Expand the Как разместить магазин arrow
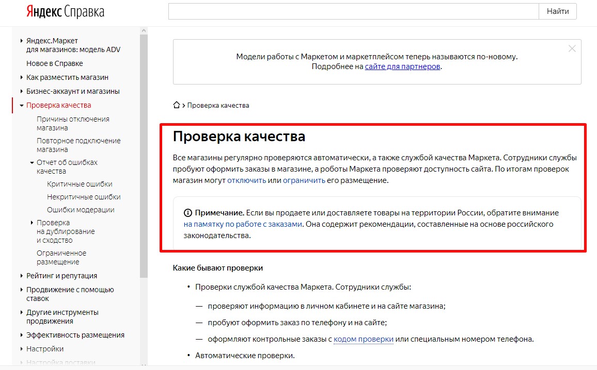Image resolution: width=597 pixels, height=370 pixels. [21, 77]
